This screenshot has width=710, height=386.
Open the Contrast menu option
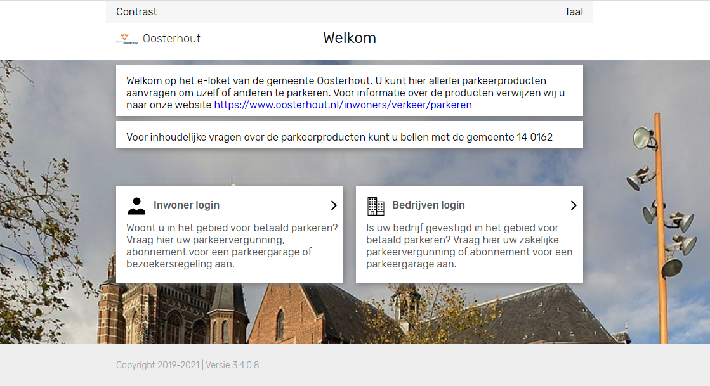point(136,11)
